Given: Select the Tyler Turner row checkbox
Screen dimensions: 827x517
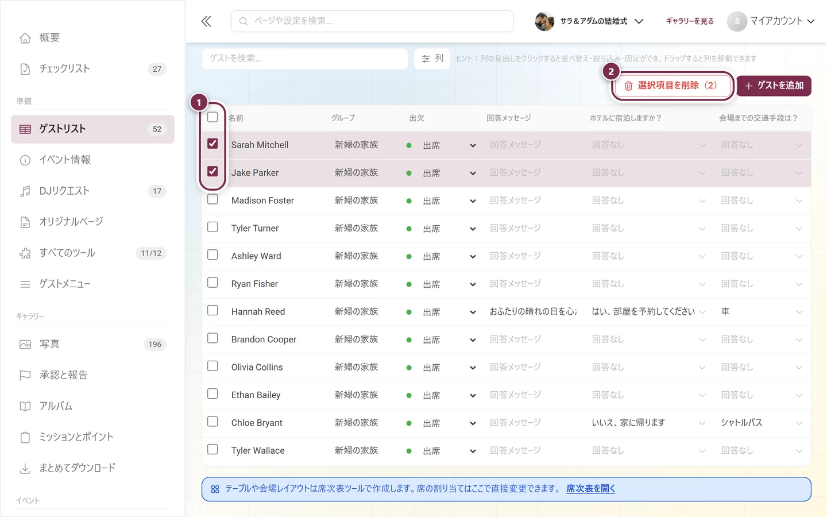Looking at the screenshot, I should (212, 227).
